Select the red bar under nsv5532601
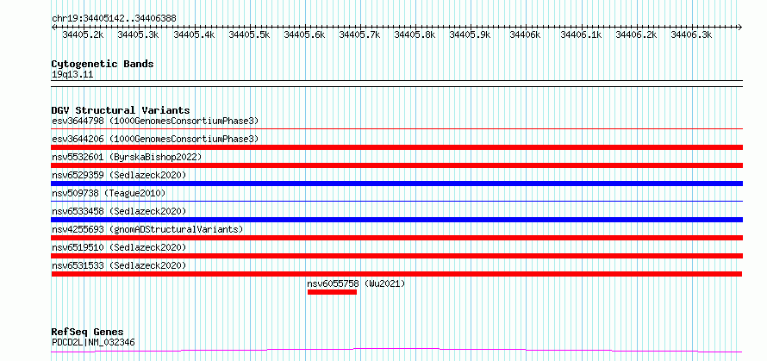This screenshot has width=767, height=361. 397,165
